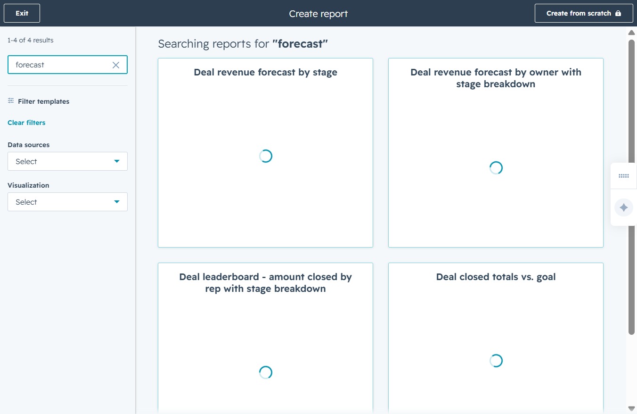Open the AI sparkle assistant icon

[x=624, y=207]
